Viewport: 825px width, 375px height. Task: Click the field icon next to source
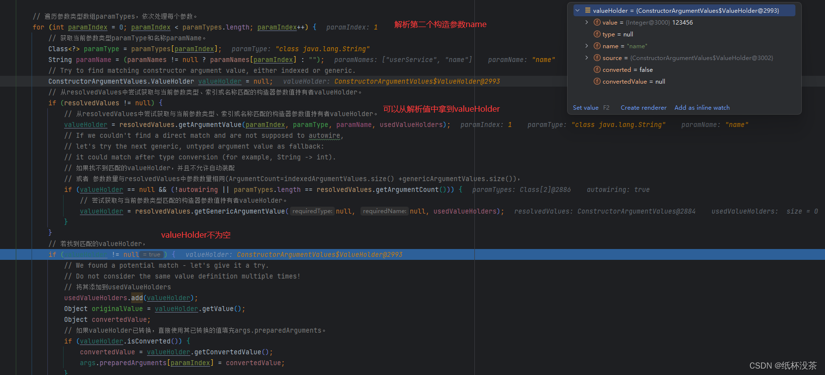pyautogui.click(x=597, y=58)
